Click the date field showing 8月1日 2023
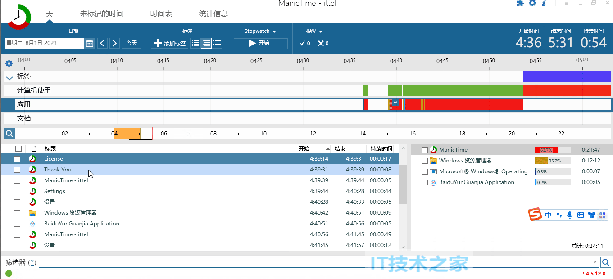This screenshot has height=279, width=613. 45,43
